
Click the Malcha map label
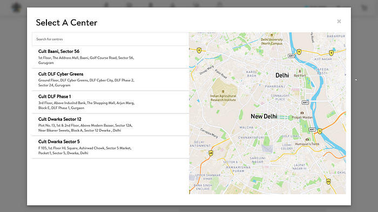(246, 127)
